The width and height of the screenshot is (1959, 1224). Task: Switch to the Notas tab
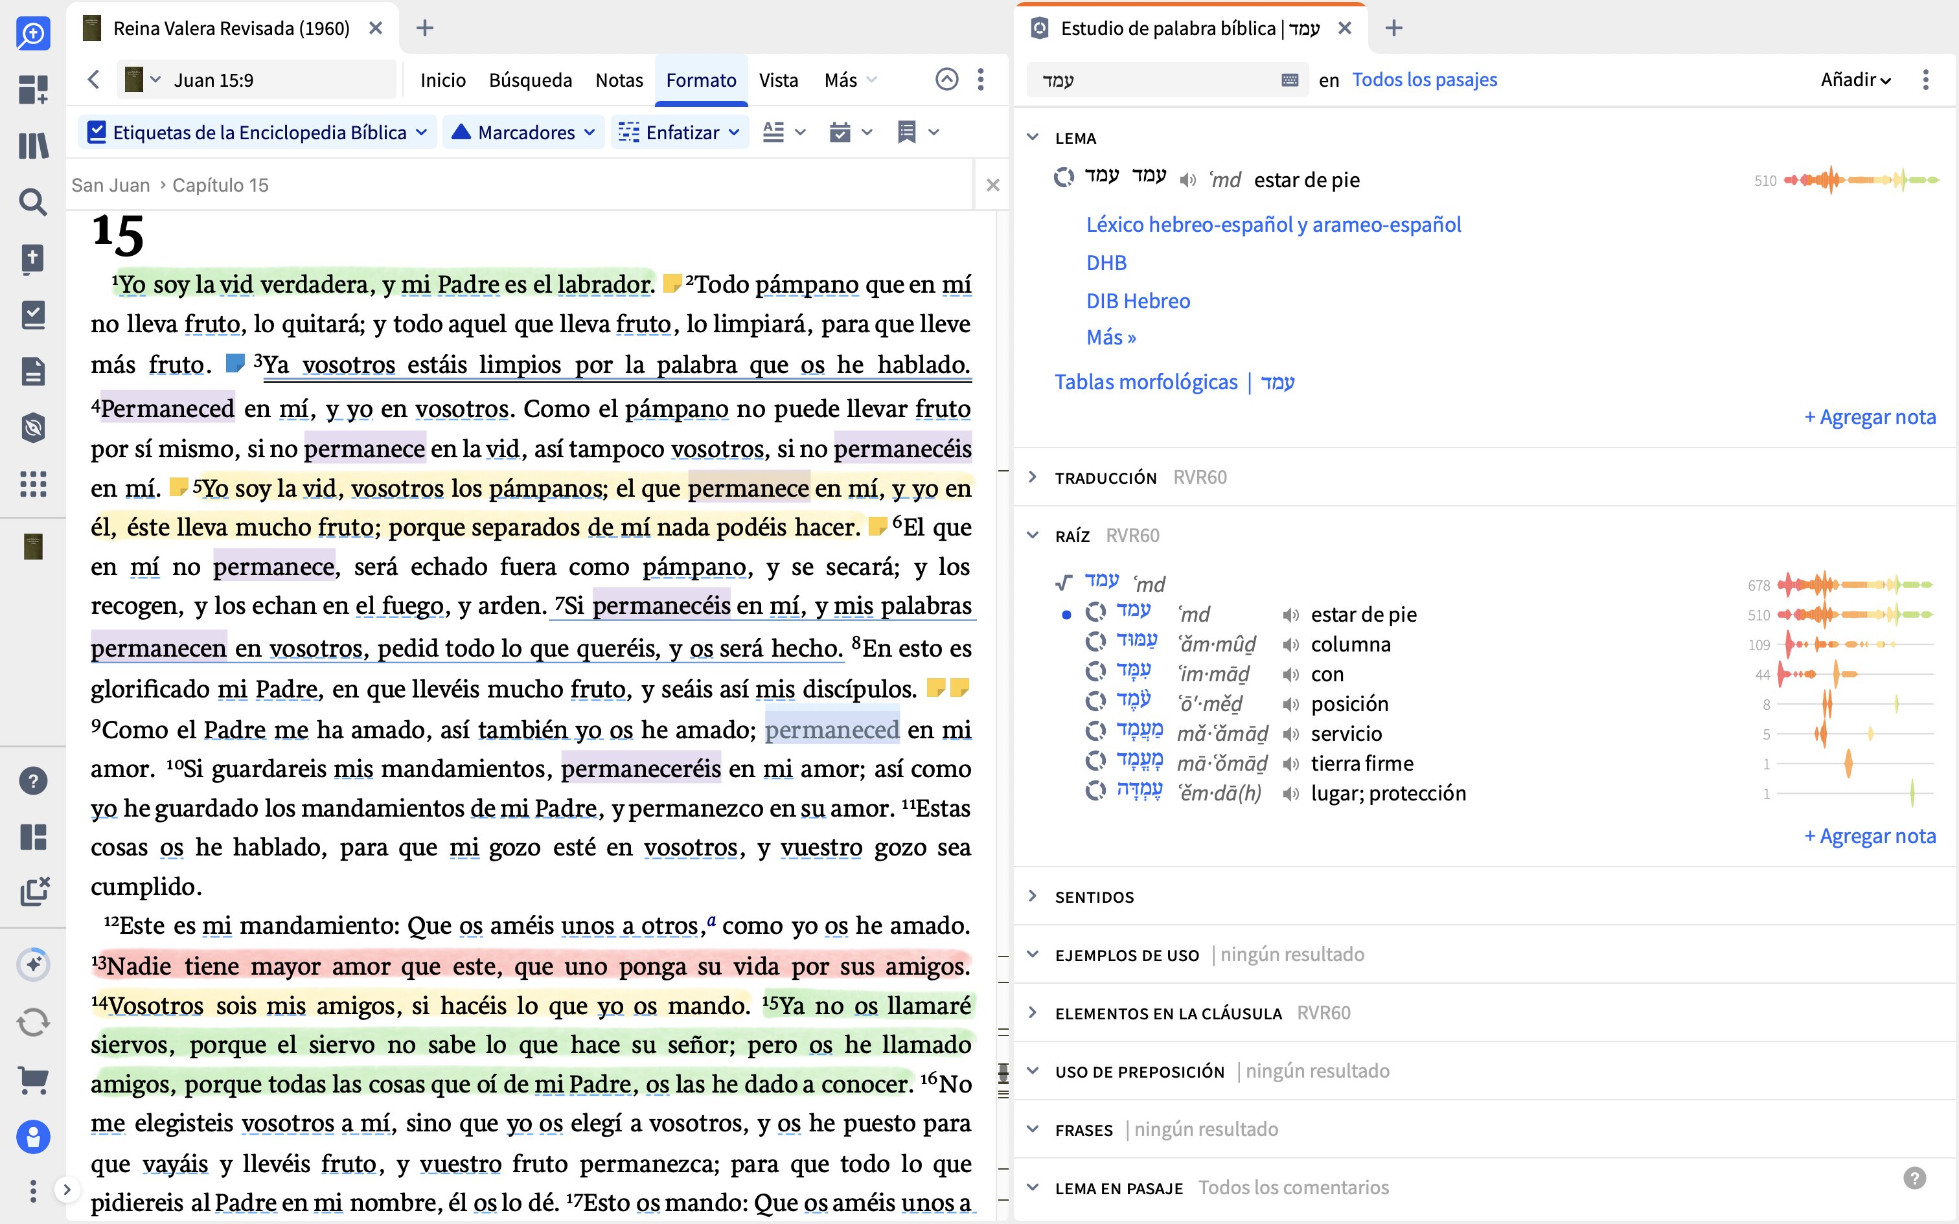tap(619, 79)
